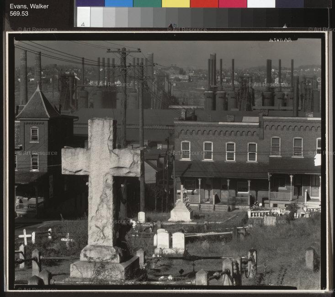Viewport: 335px width, 297px height.
Task: Click the magenta patch in the color bar
Action: 233,4
